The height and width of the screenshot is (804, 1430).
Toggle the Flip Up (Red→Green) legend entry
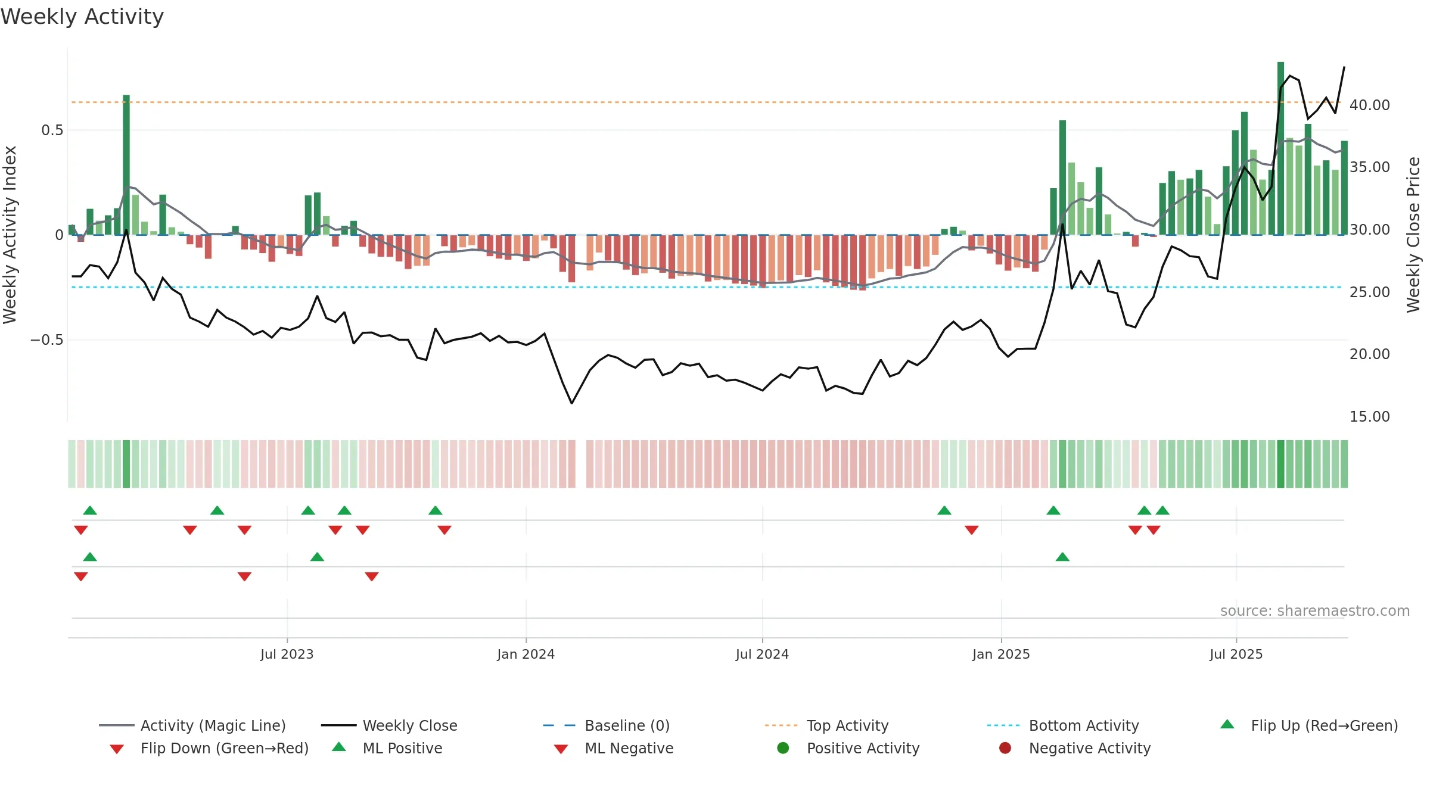1309,725
